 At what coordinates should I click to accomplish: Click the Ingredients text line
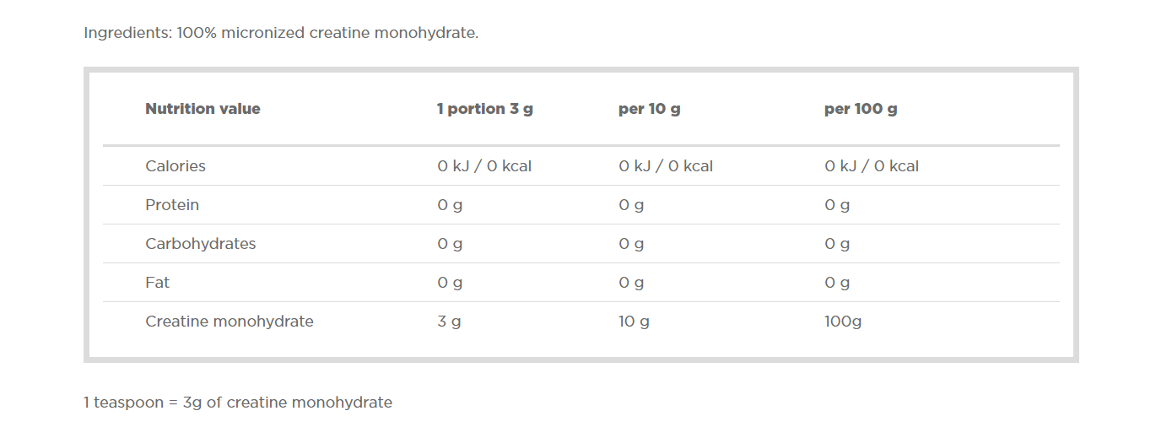coord(281,33)
